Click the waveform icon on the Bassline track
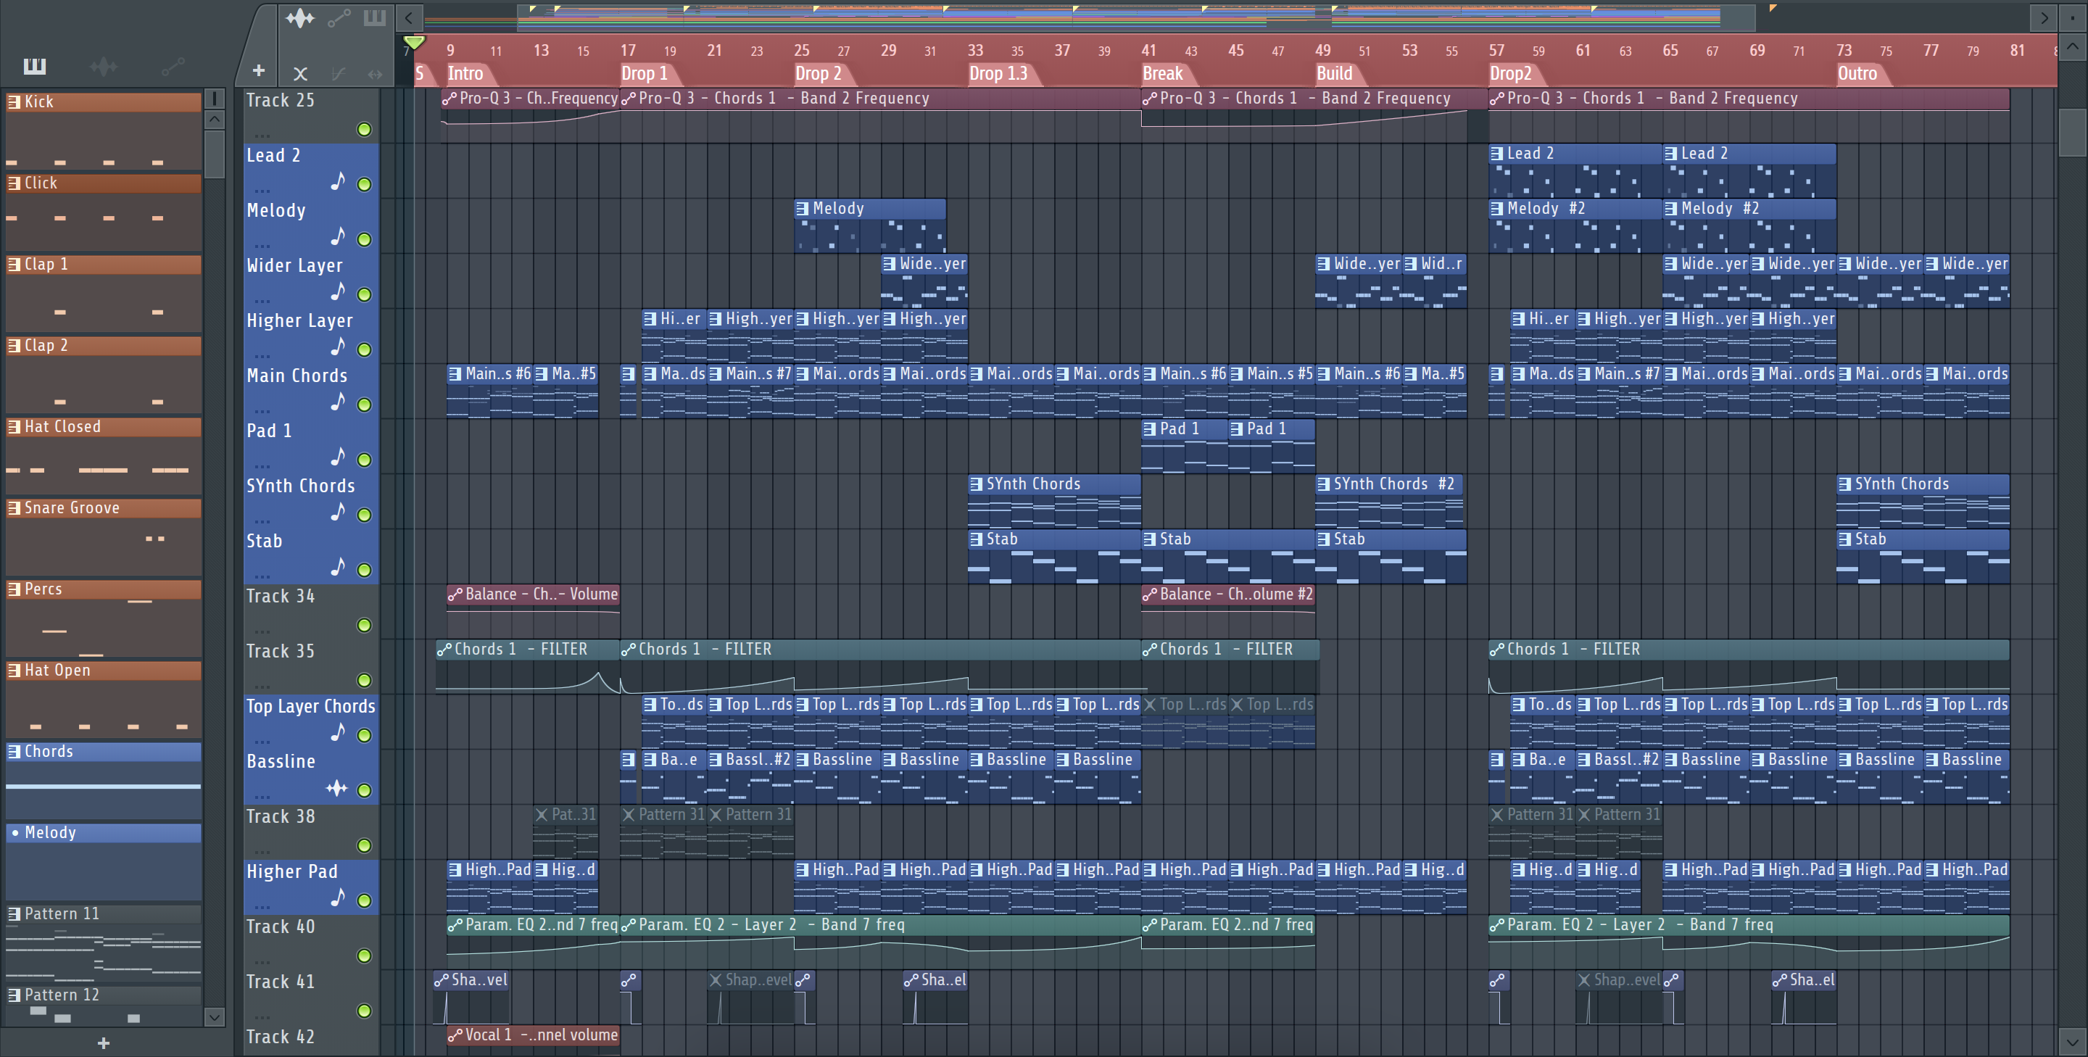The width and height of the screenshot is (2088, 1057). pyautogui.click(x=336, y=788)
